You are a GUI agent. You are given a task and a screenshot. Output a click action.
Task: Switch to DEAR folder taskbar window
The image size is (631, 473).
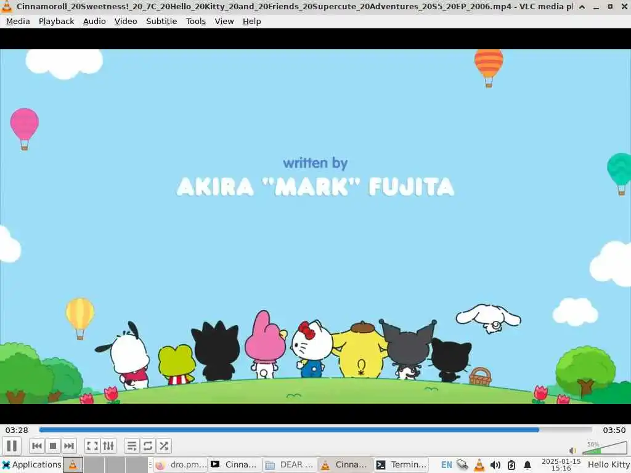(x=290, y=465)
